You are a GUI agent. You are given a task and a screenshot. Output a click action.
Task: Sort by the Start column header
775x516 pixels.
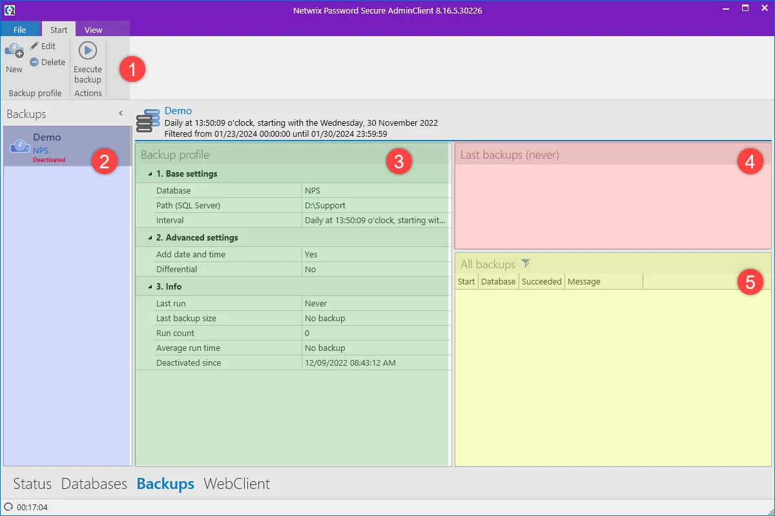tap(466, 282)
